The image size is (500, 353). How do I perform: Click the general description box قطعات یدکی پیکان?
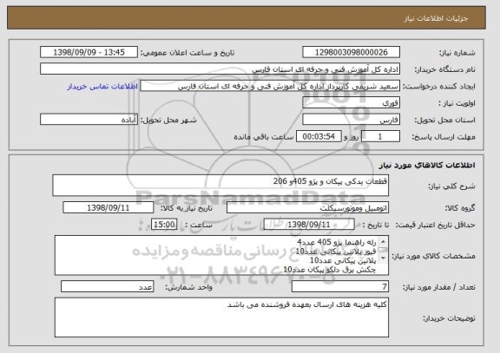(x=220, y=186)
